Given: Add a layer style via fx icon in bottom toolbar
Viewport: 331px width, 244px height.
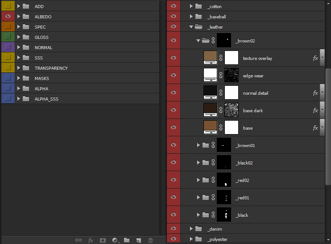Looking at the screenshot, I should (x=91, y=240).
